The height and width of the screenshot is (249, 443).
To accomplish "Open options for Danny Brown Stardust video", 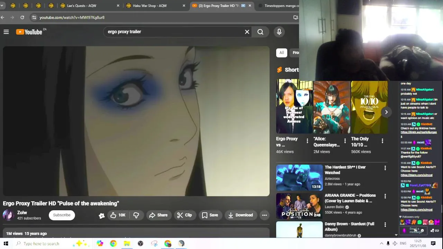I will click(x=385, y=225).
